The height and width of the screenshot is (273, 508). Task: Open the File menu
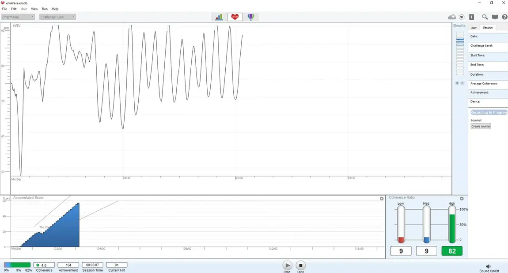(x=4, y=9)
